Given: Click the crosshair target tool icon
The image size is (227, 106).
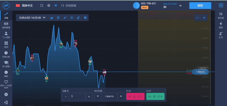Looking at the screenshot, I should click(72, 18).
